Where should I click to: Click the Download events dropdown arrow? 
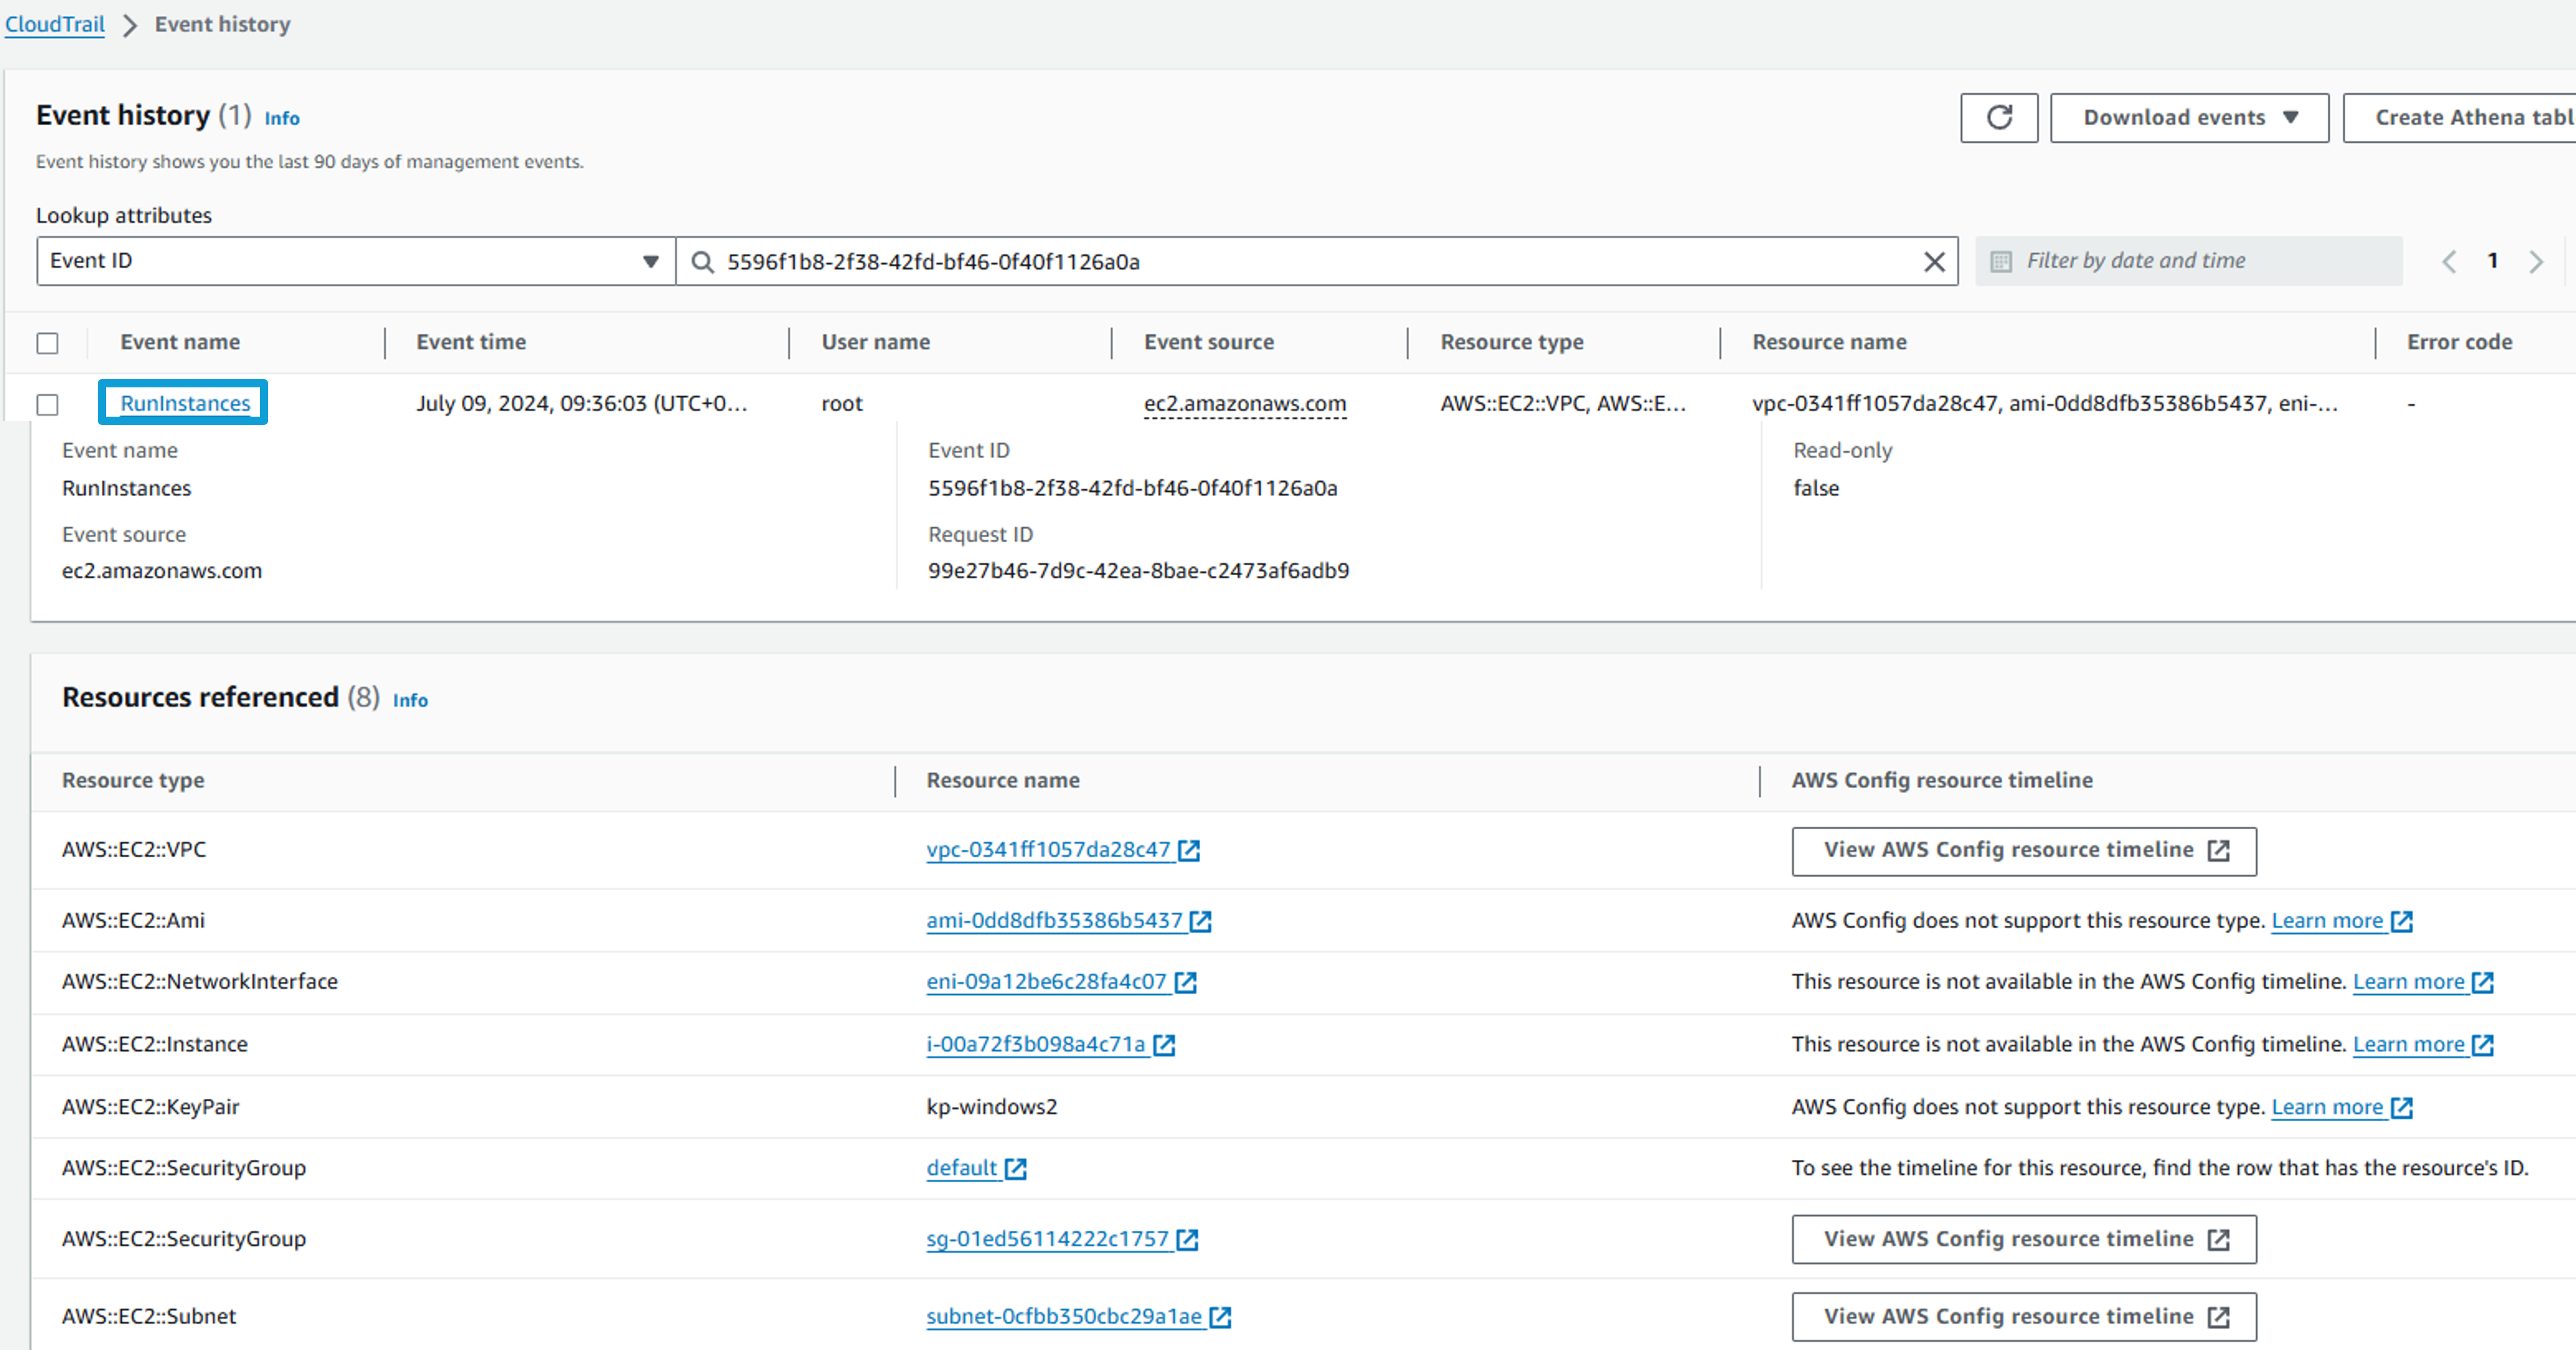click(2291, 118)
